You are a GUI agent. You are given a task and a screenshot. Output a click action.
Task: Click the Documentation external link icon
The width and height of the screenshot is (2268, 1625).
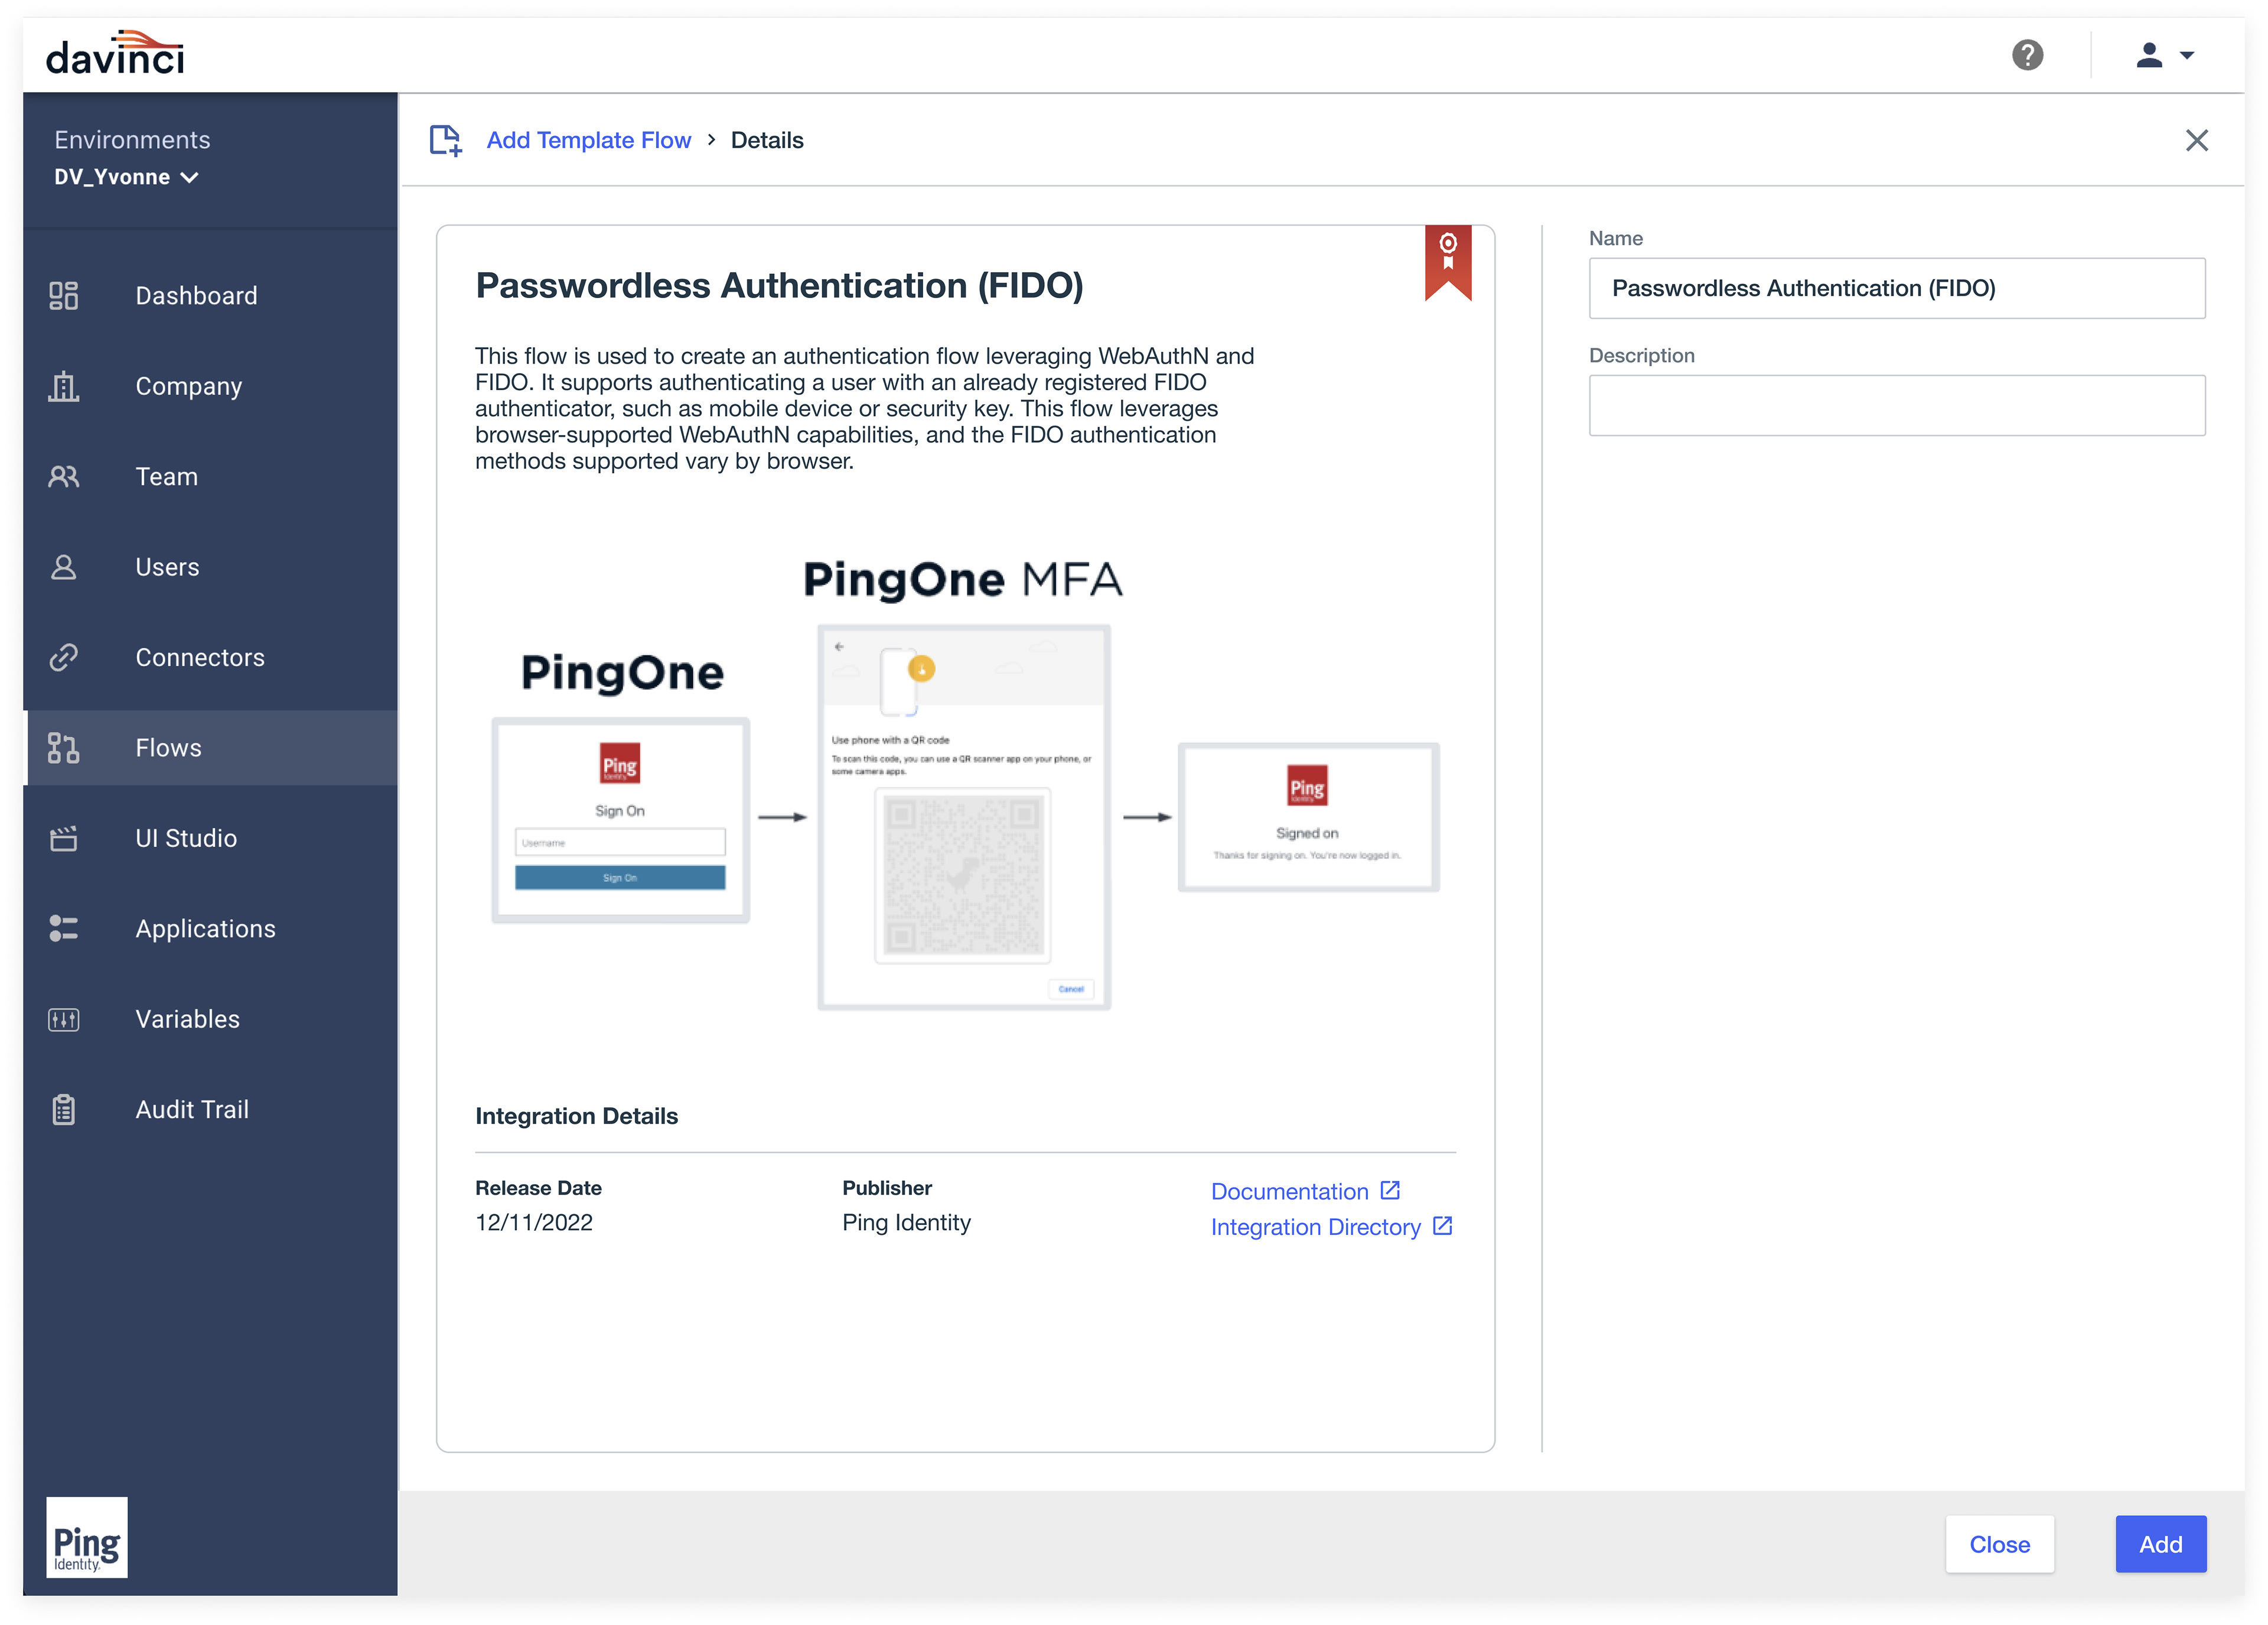(1390, 1190)
